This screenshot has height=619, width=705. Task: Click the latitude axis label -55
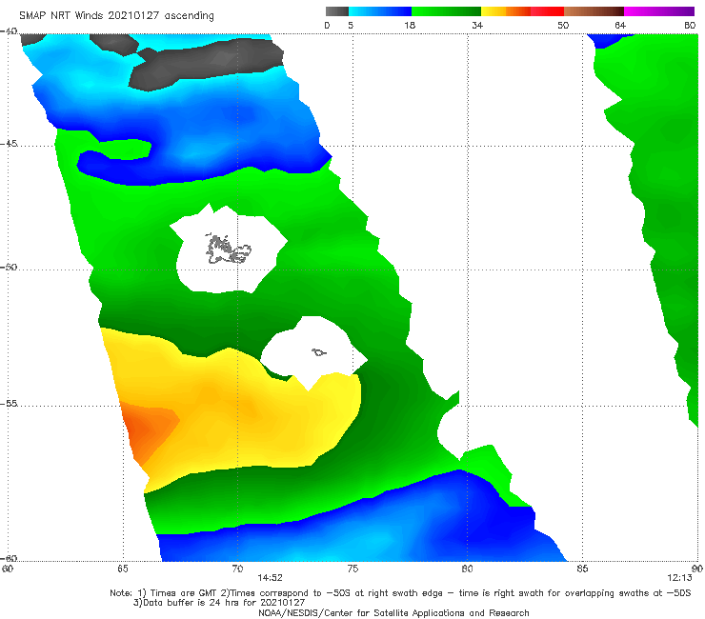(9, 403)
